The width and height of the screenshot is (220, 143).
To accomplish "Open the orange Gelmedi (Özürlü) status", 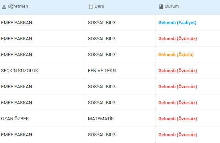I will (176, 54).
